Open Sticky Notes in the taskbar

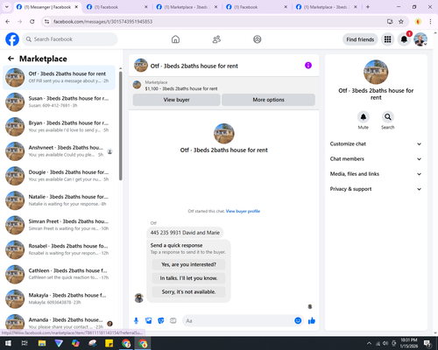(109, 343)
